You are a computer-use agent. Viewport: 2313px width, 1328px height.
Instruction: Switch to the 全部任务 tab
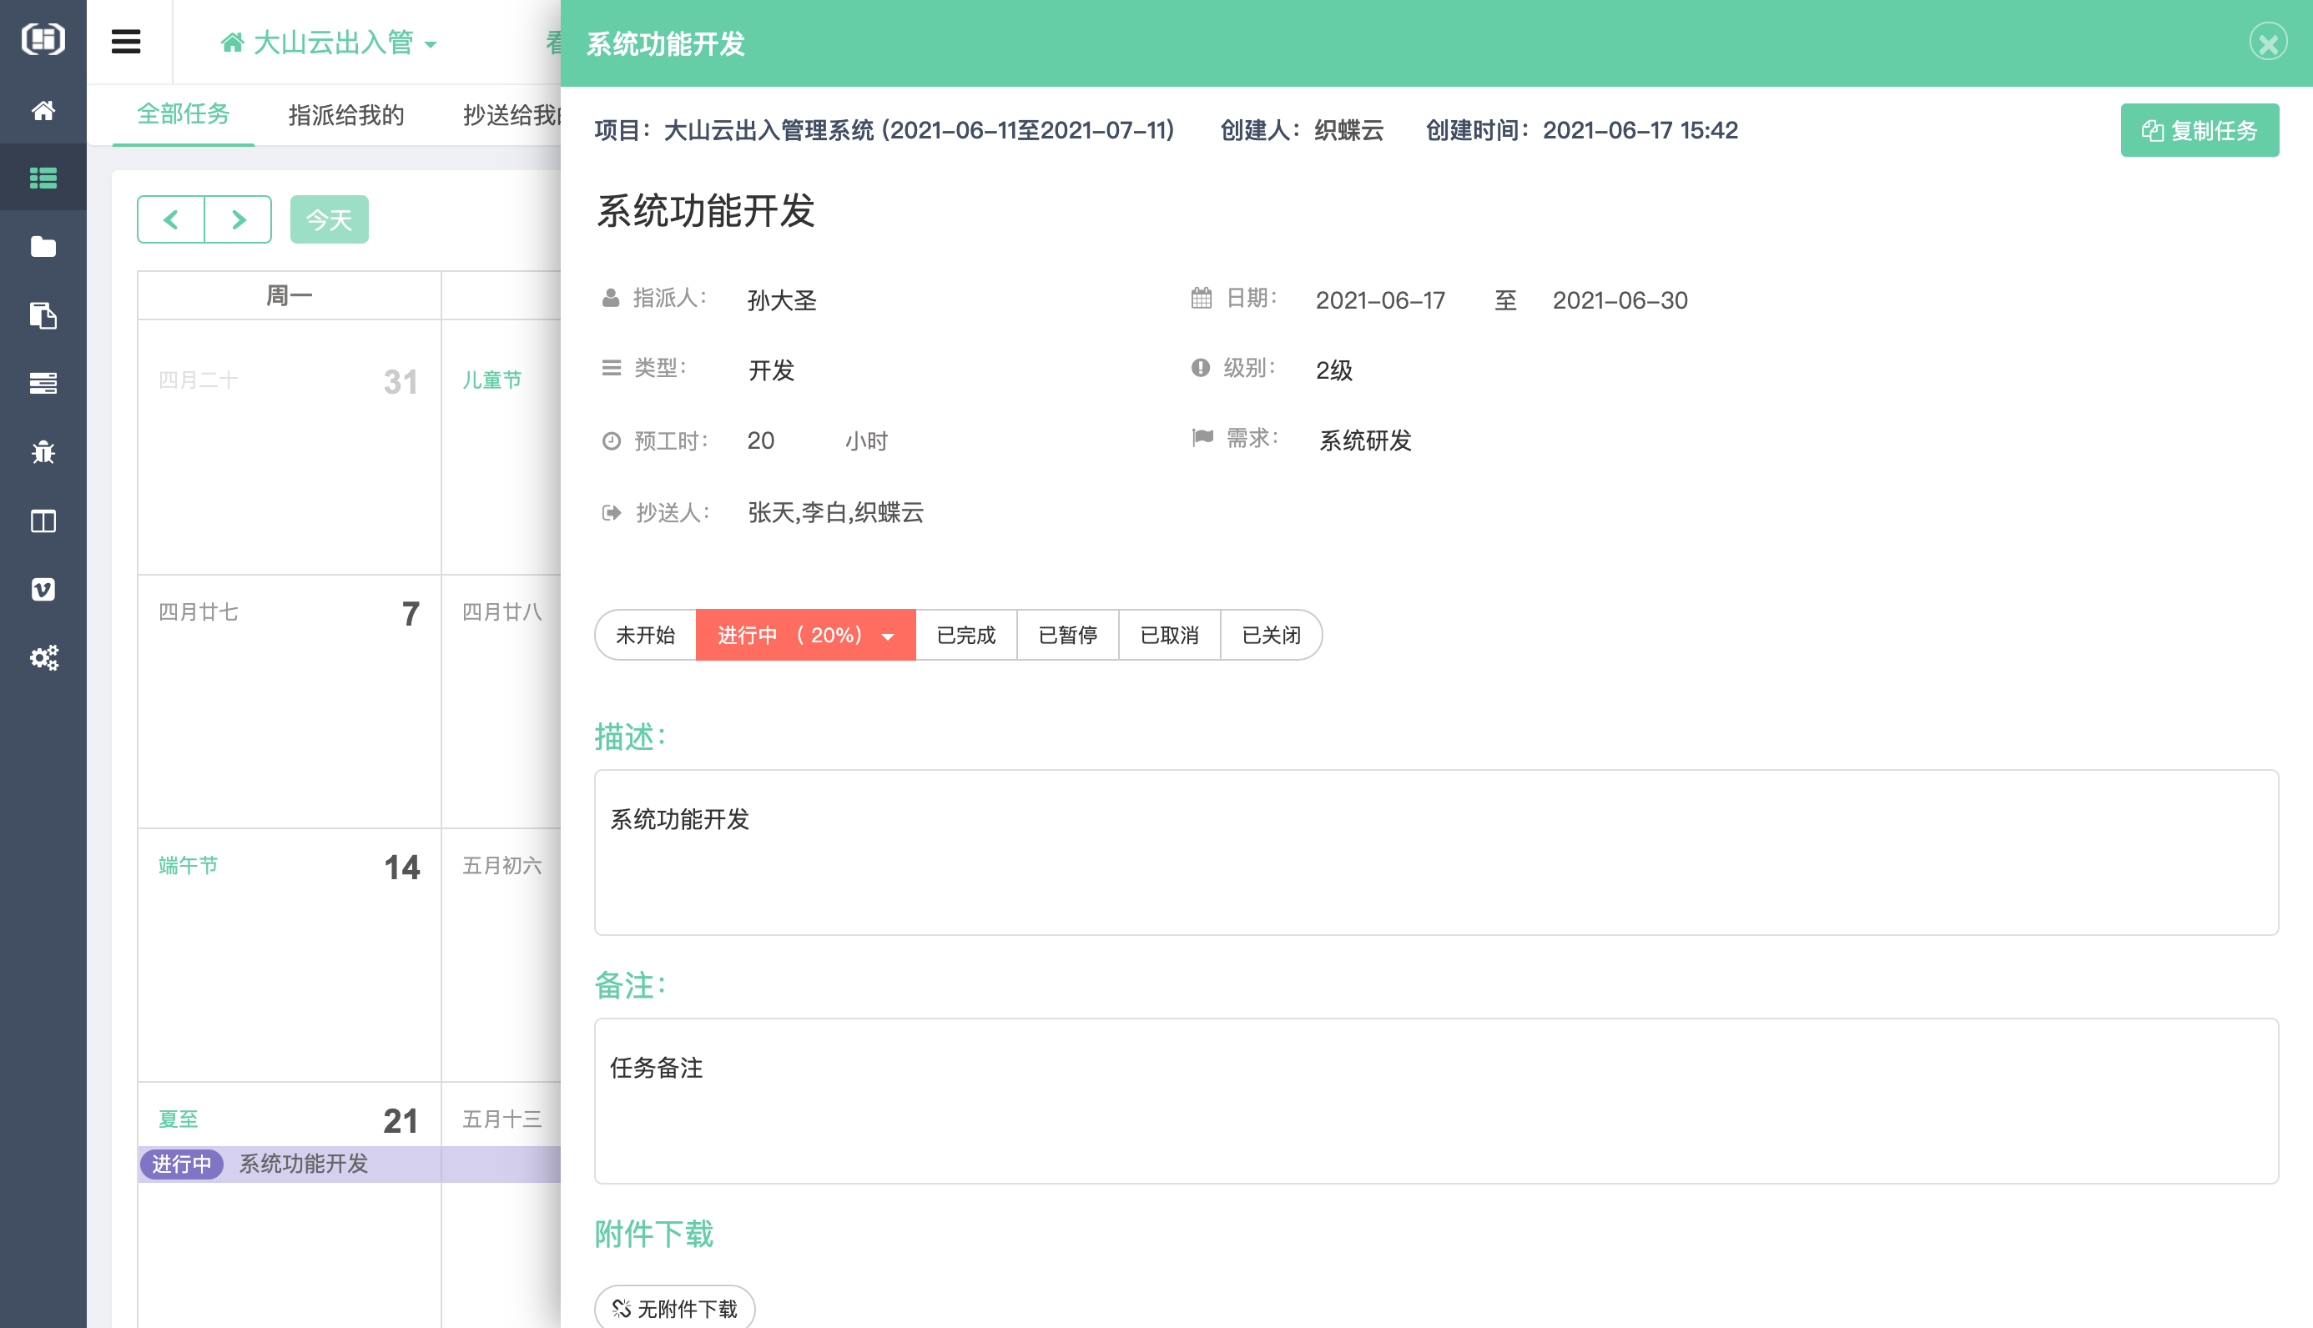click(x=183, y=114)
